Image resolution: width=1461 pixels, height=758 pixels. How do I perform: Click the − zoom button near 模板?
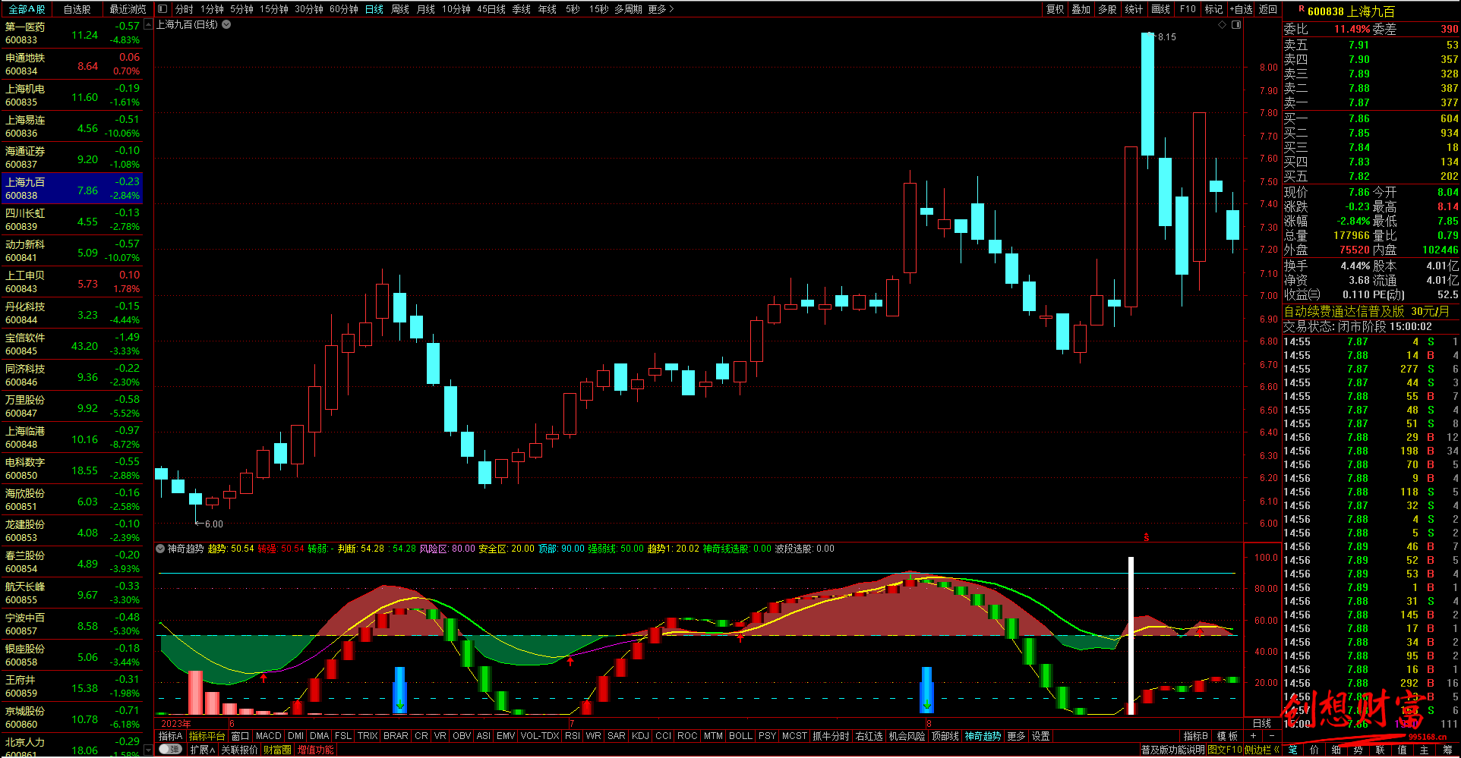click(1271, 736)
